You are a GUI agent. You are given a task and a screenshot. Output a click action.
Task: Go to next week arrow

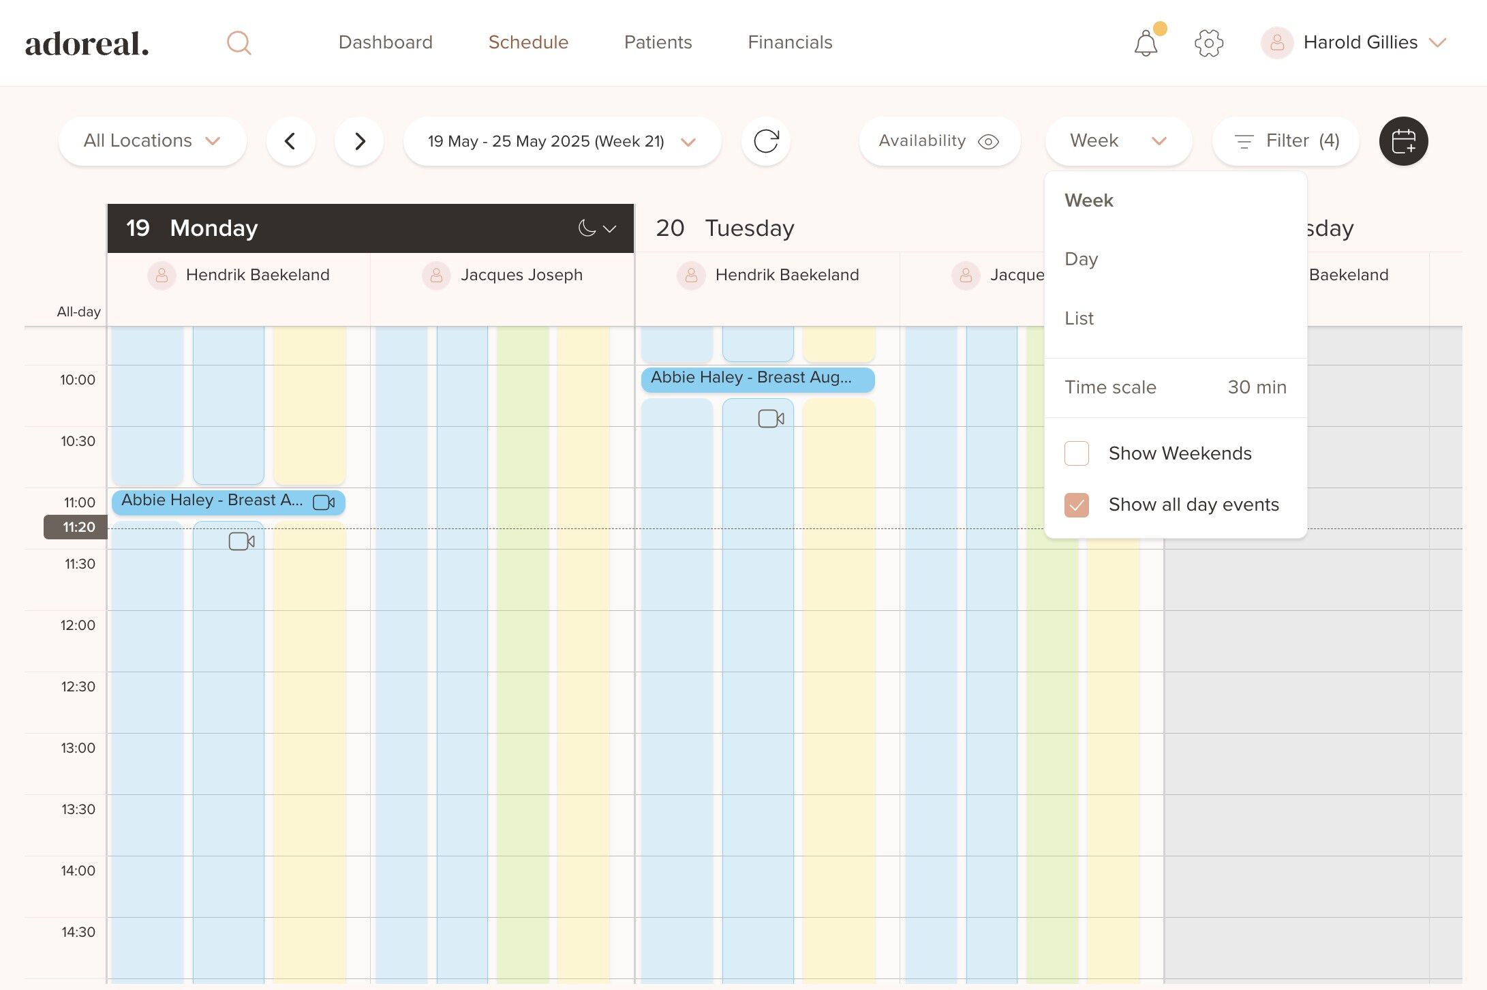pyautogui.click(x=359, y=141)
